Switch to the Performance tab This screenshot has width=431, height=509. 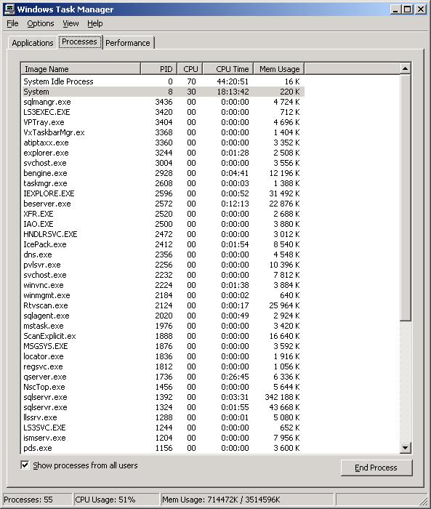click(x=128, y=43)
